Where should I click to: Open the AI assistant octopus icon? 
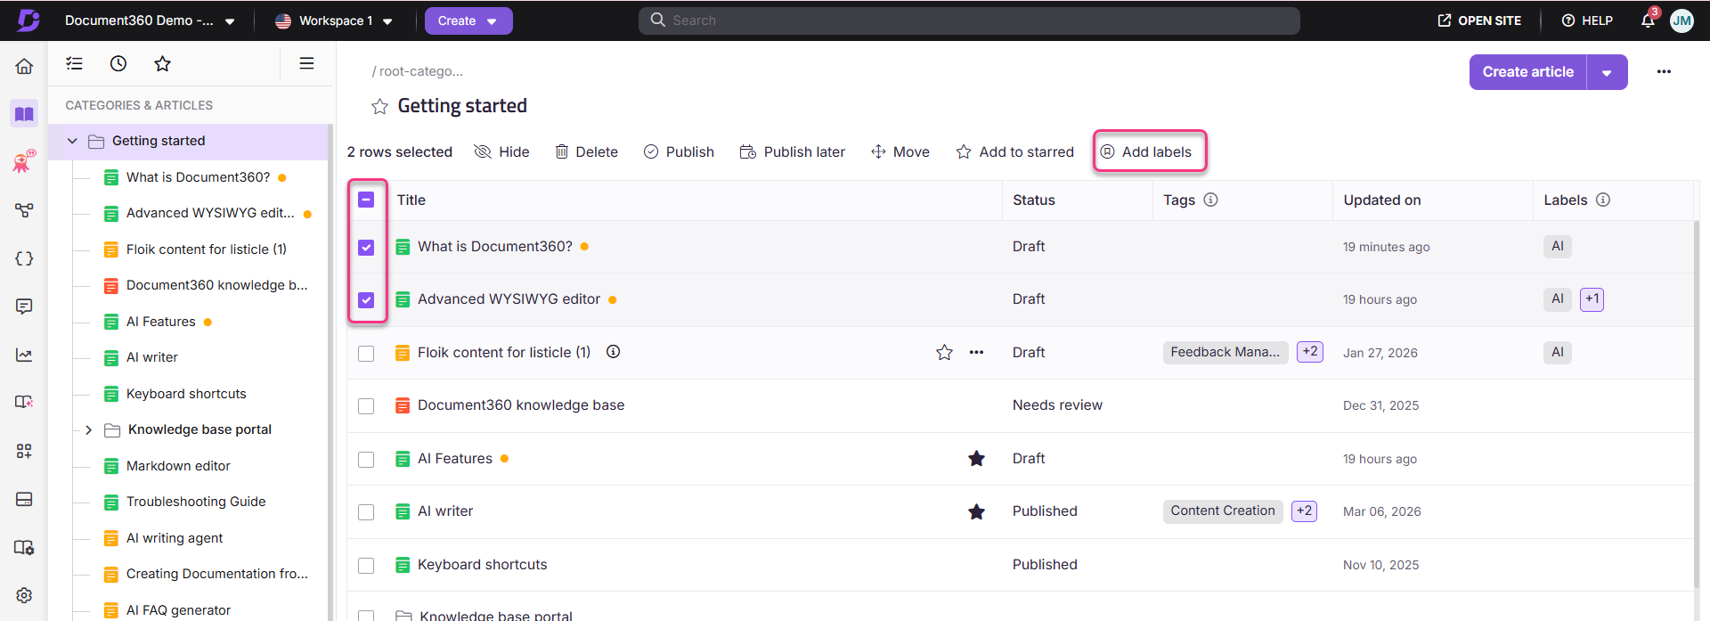pos(24,161)
